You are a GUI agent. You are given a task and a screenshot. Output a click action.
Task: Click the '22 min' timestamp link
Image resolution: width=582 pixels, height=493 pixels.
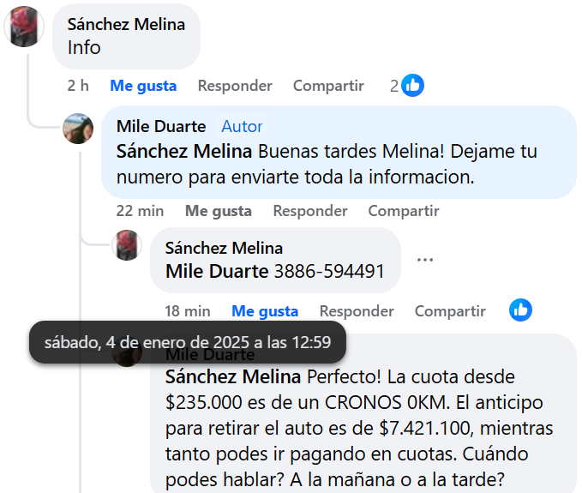click(x=140, y=211)
